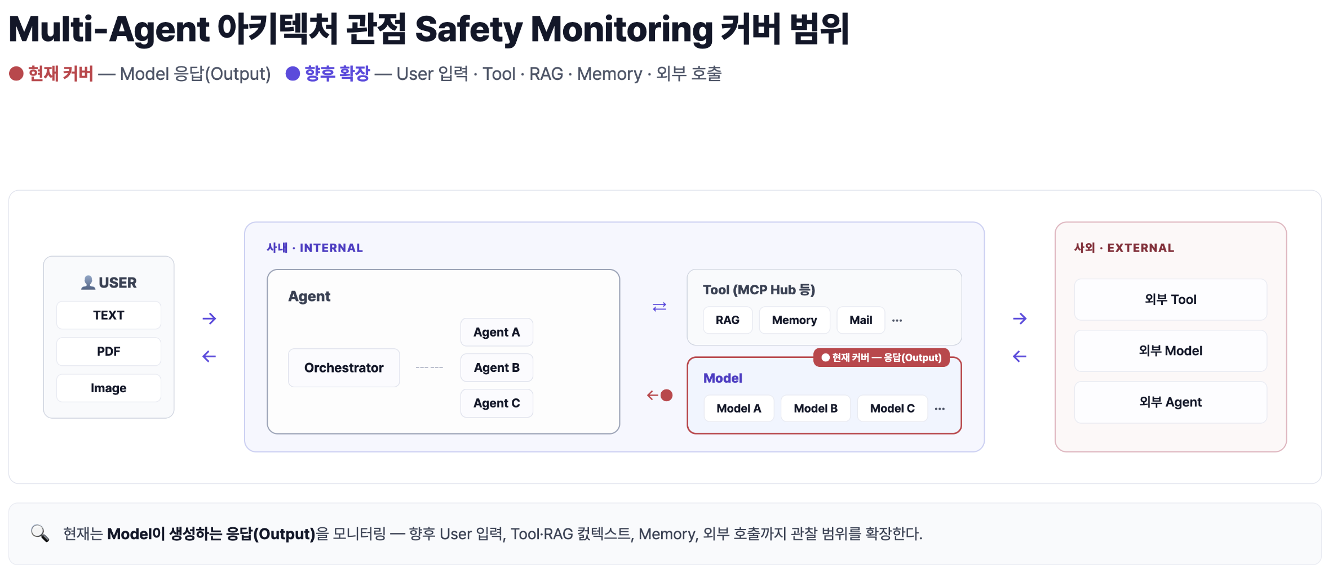Click the 외부 Model box
Screen dimensions: 1337x574
point(1171,351)
